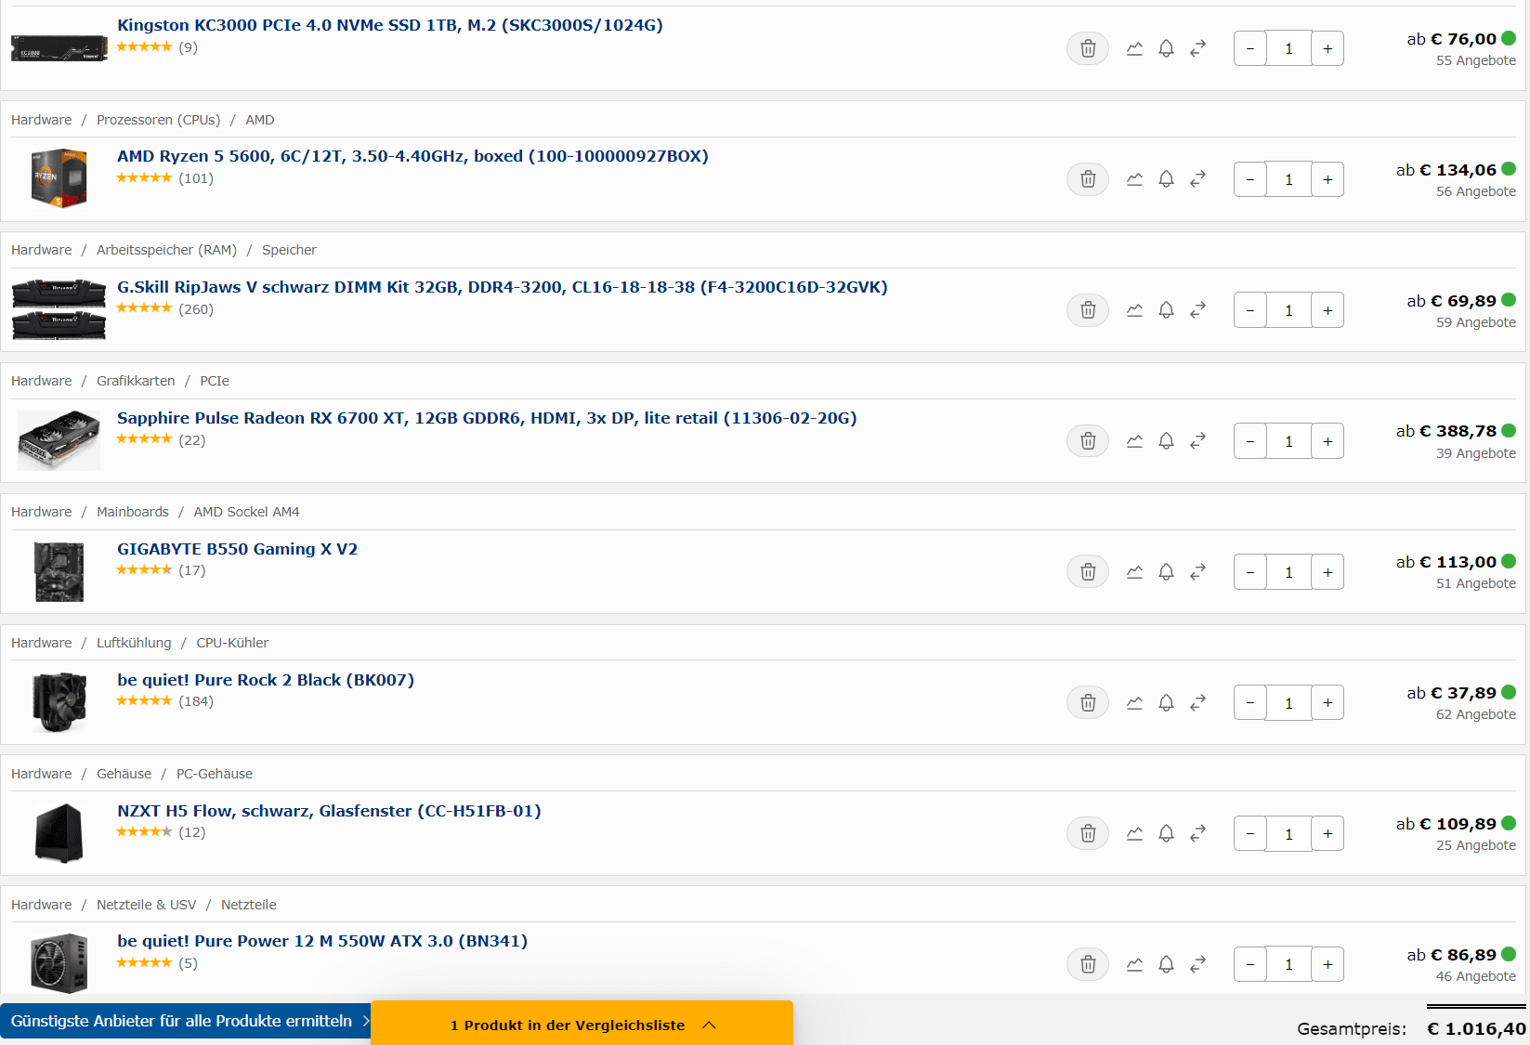Open GIGABYTE B550 Gaming X V2 link
This screenshot has width=1530, height=1045.
tap(237, 549)
